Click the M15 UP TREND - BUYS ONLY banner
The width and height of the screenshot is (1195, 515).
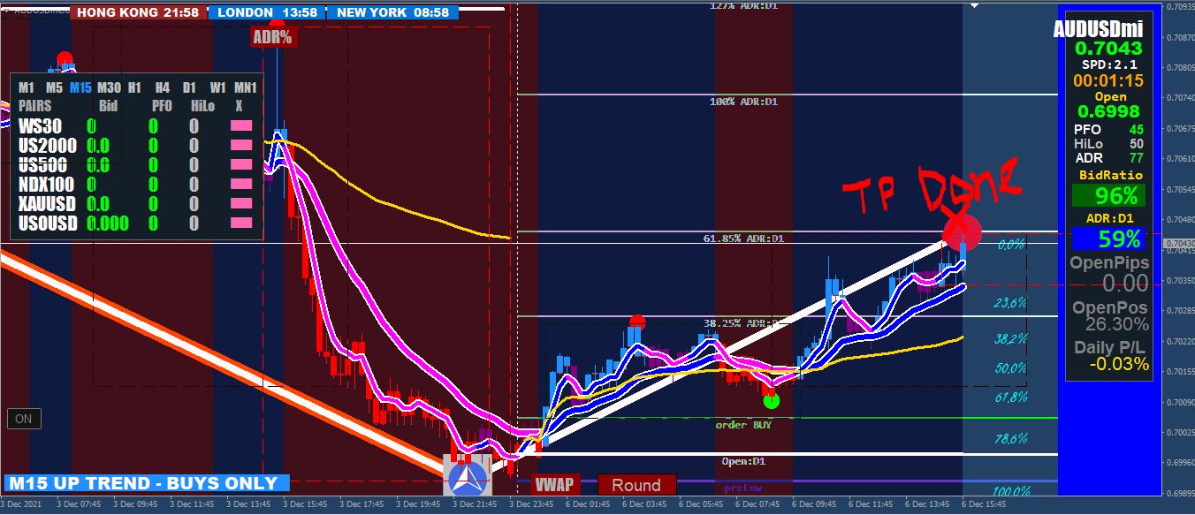(x=145, y=483)
